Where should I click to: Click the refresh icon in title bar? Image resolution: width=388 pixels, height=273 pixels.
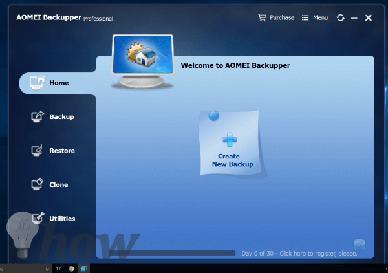pos(341,18)
